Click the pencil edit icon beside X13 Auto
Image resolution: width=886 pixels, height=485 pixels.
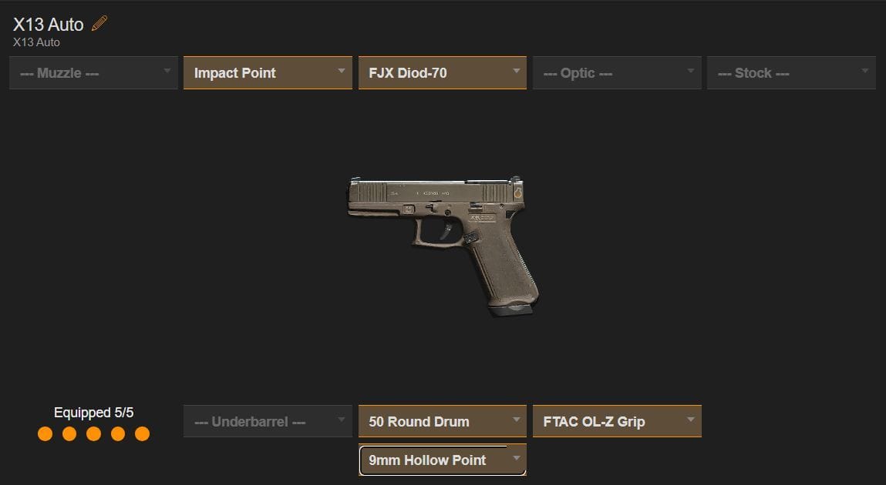click(x=99, y=24)
